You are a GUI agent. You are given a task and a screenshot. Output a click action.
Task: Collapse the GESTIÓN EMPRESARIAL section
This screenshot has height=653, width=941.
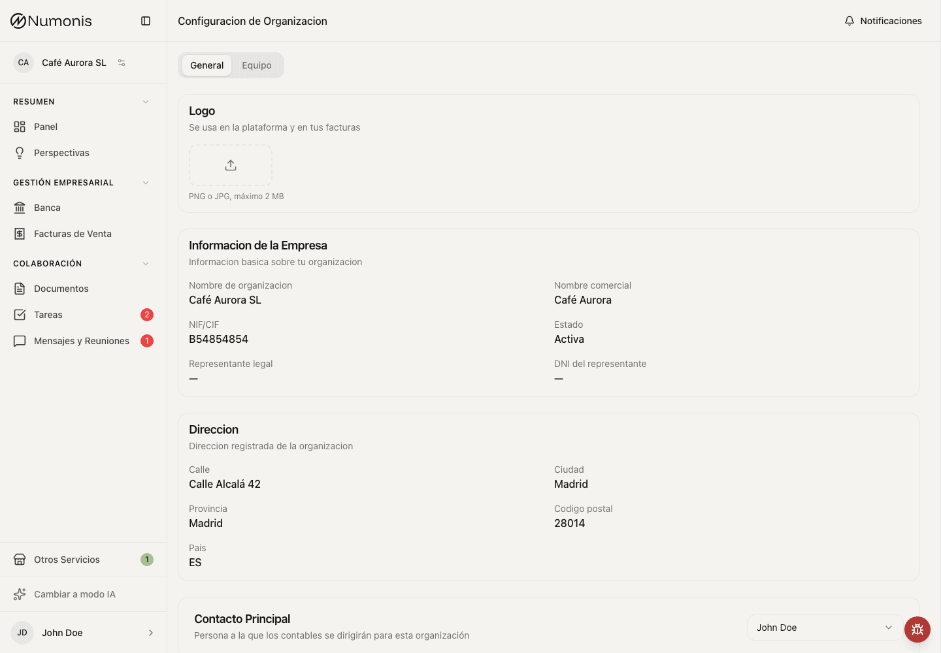146,183
